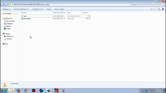
Task: Open the DAVID (C:) drive
Action: [x=10, y=36]
